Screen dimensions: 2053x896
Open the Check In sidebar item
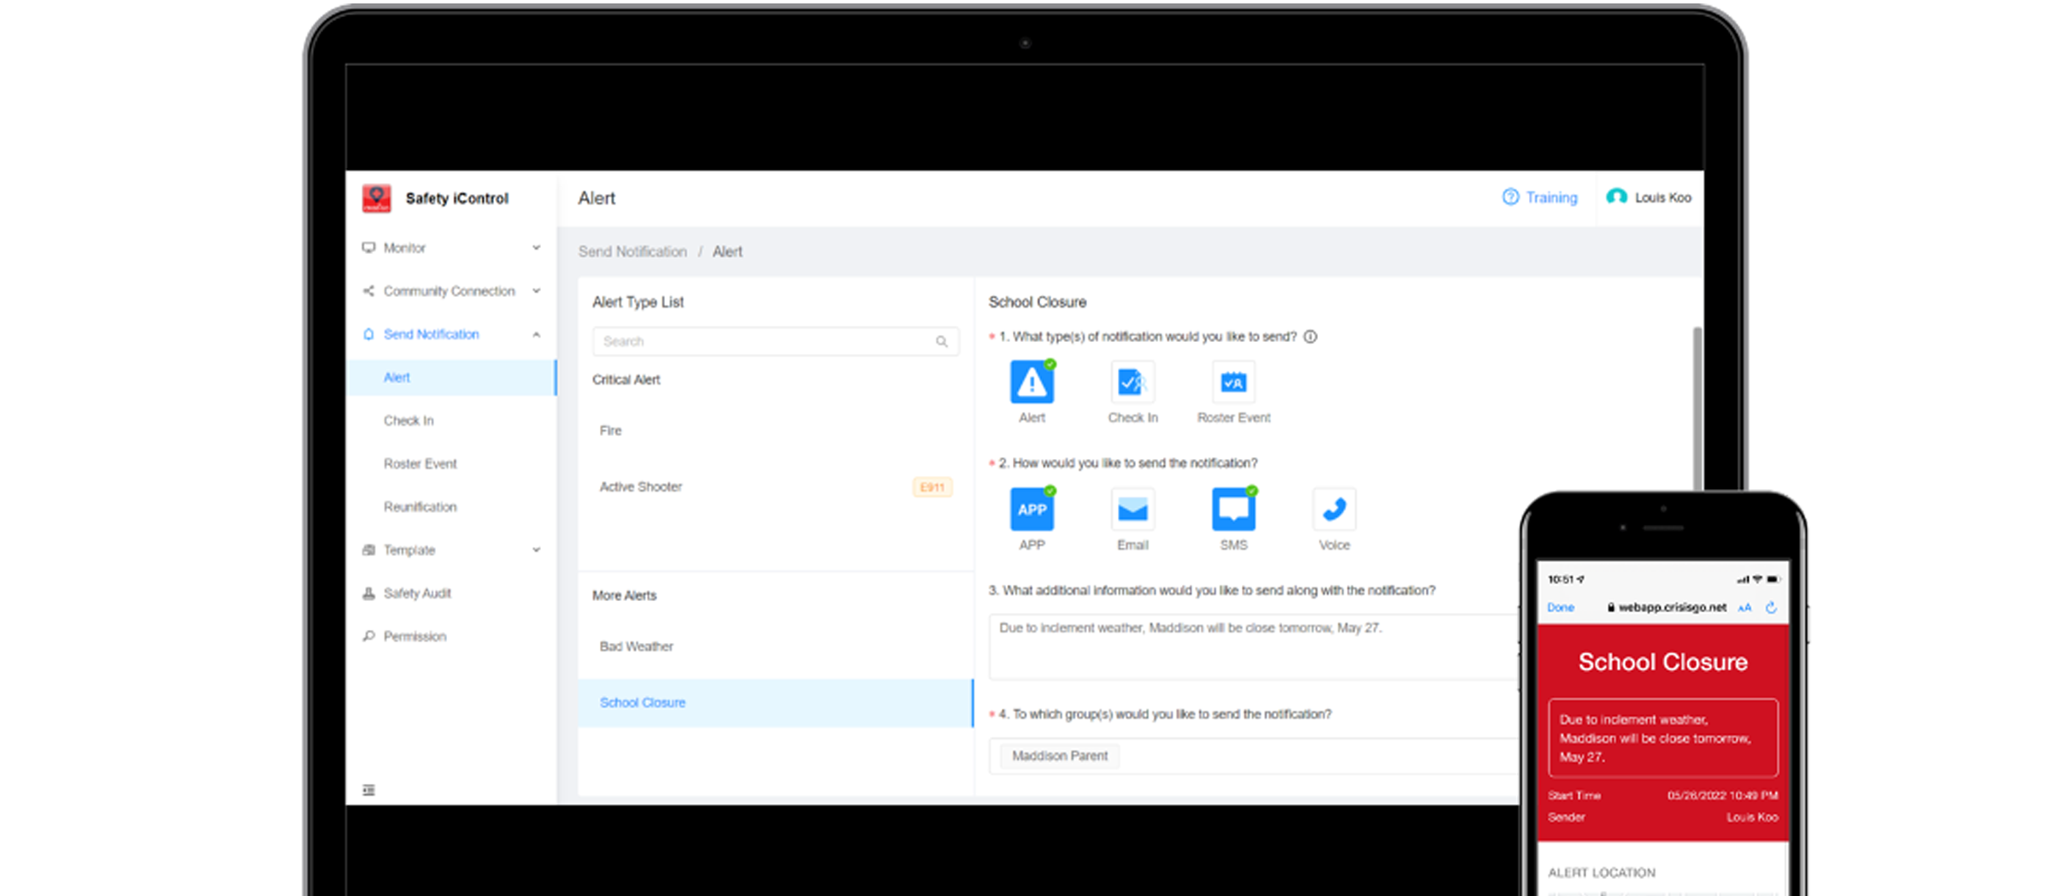[409, 421]
